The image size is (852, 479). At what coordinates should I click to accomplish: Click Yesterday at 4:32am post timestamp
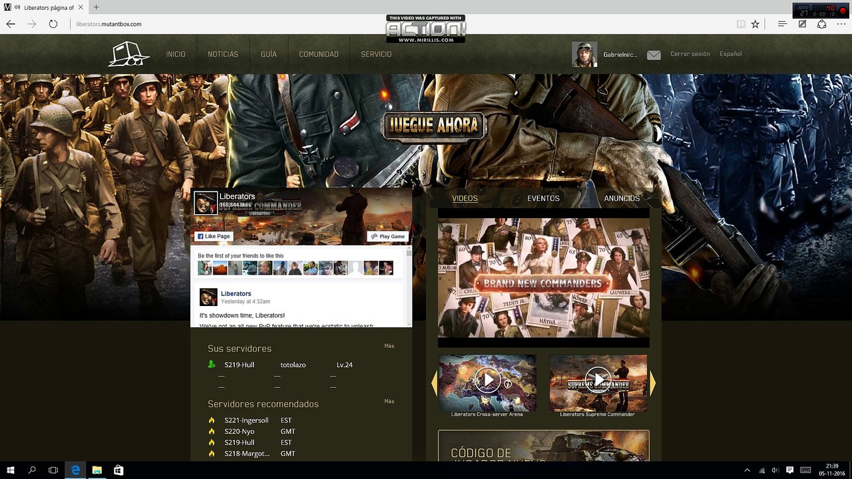click(245, 301)
